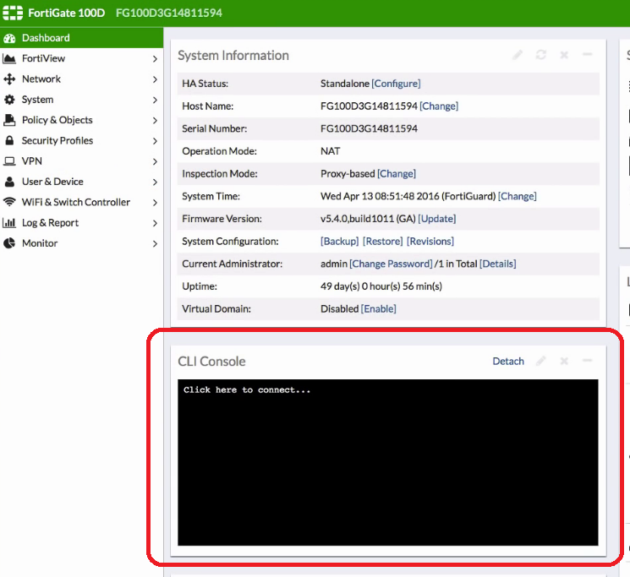
Task: Change the Inspection Mode setting
Action: click(396, 173)
